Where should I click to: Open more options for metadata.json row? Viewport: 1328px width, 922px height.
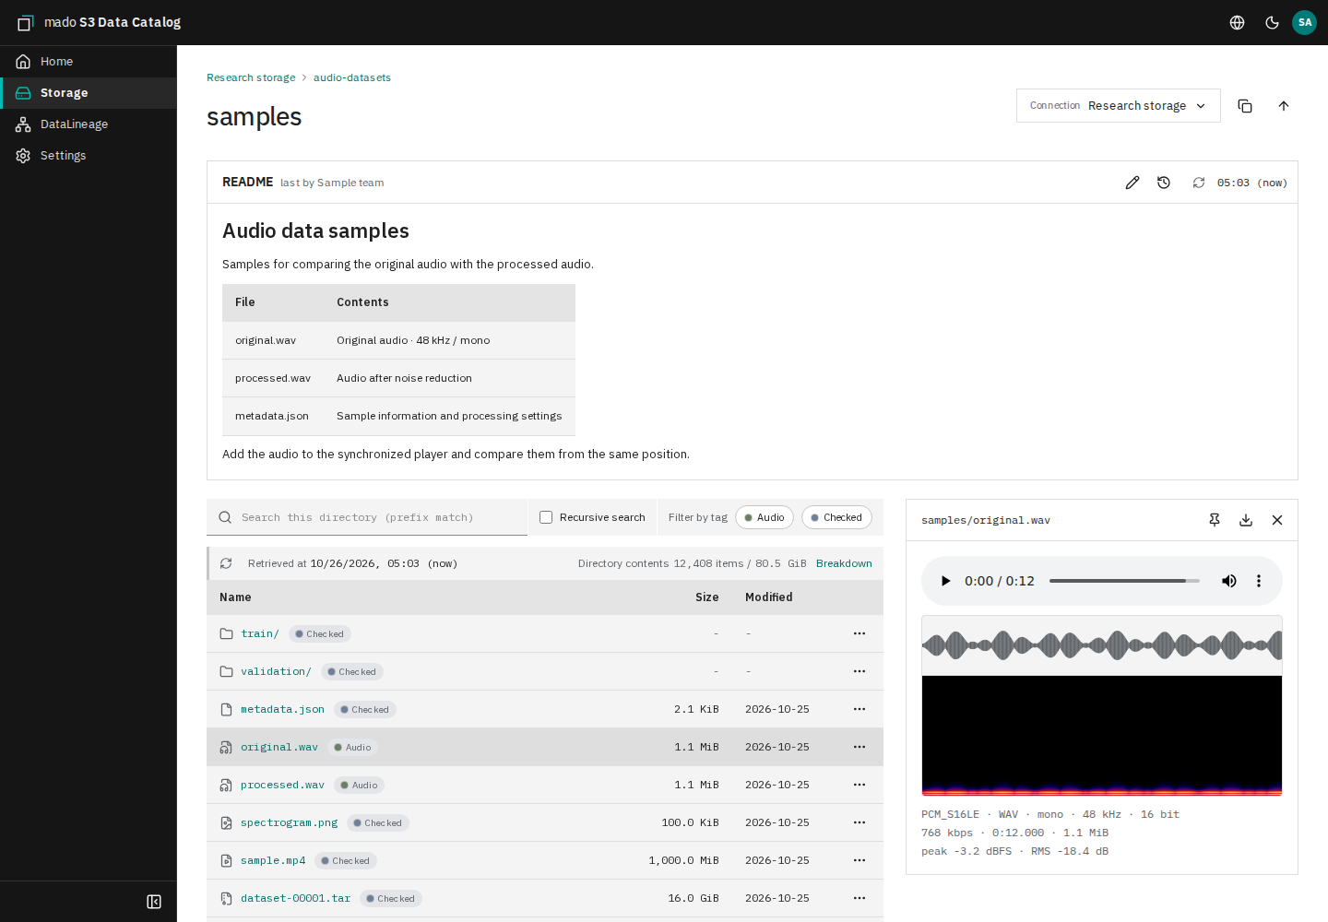860,709
